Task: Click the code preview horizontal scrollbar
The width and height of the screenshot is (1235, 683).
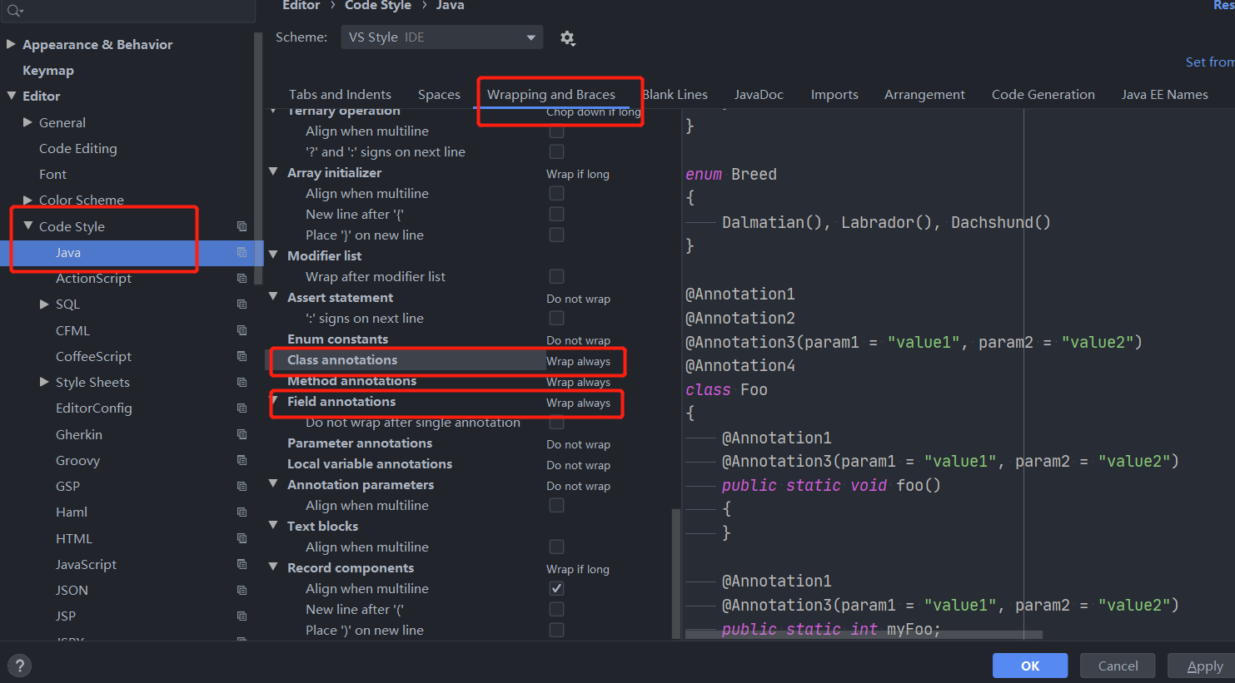Action: pyautogui.click(x=864, y=635)
